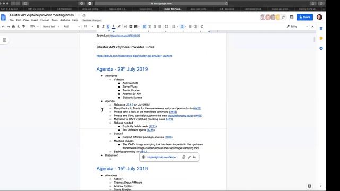Click the 'See new changes' button
The image size is (340, 191).
(92, 20)
